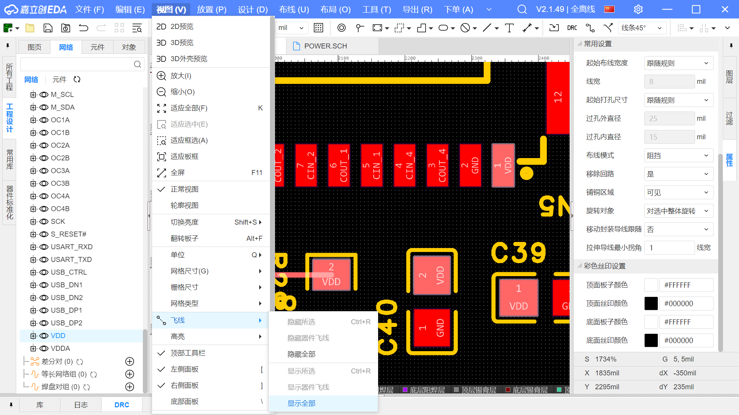The image size is (739, 415).
Task: Click the DRC check toolbar icon
Action: point(572,28)
